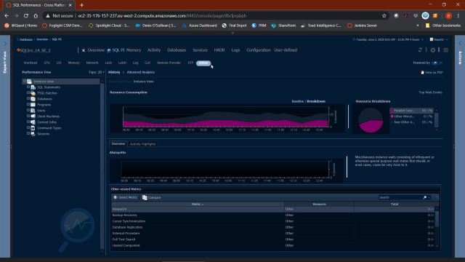The height and width of the screenshot is (262, 465).
Task: Select the CPU resource tab
Action: [x=46, y=63]
